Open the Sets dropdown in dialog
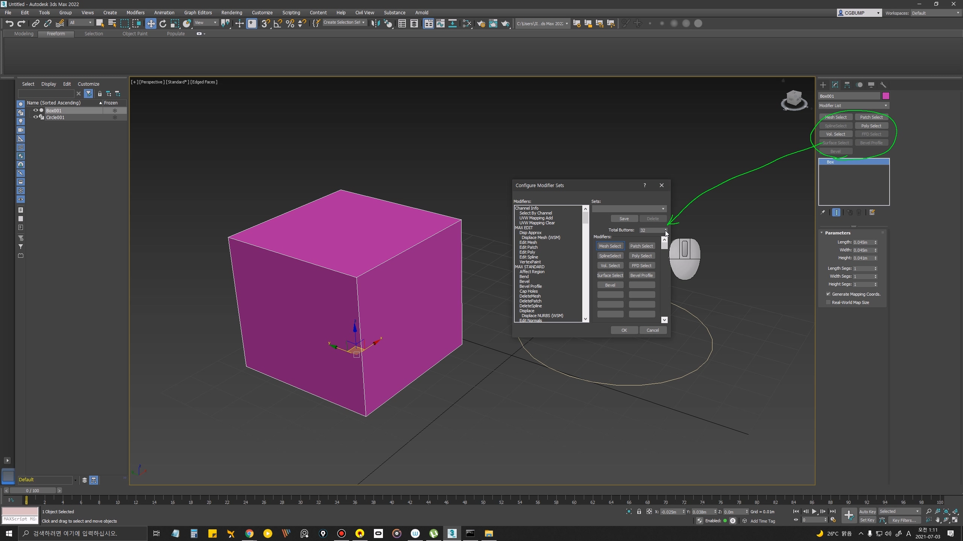The height and width of the screenshot is (541, 963). (629, 209)
